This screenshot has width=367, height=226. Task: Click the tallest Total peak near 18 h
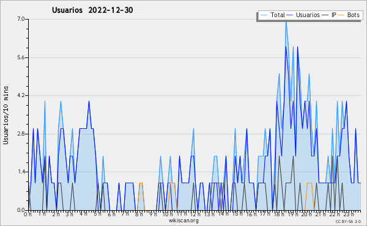(x=286, y=22)
